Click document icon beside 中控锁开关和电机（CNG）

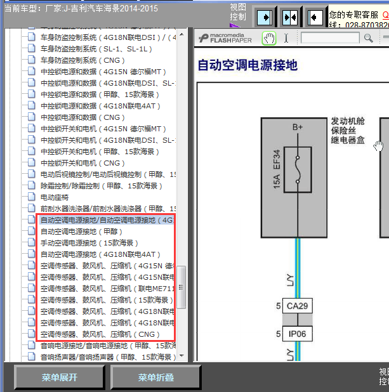[x=32, y=162]
